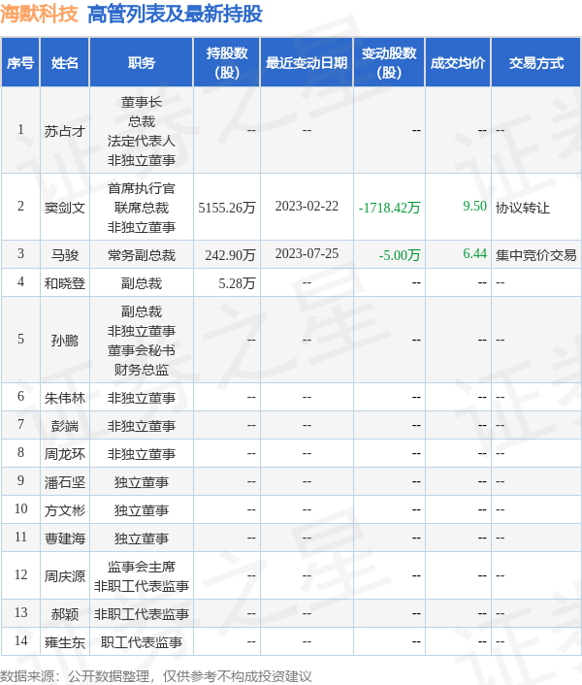Viewport: 582px width, 685px height.
Task: Click the 协议转让 transaction method
Action: coord(523,208)
